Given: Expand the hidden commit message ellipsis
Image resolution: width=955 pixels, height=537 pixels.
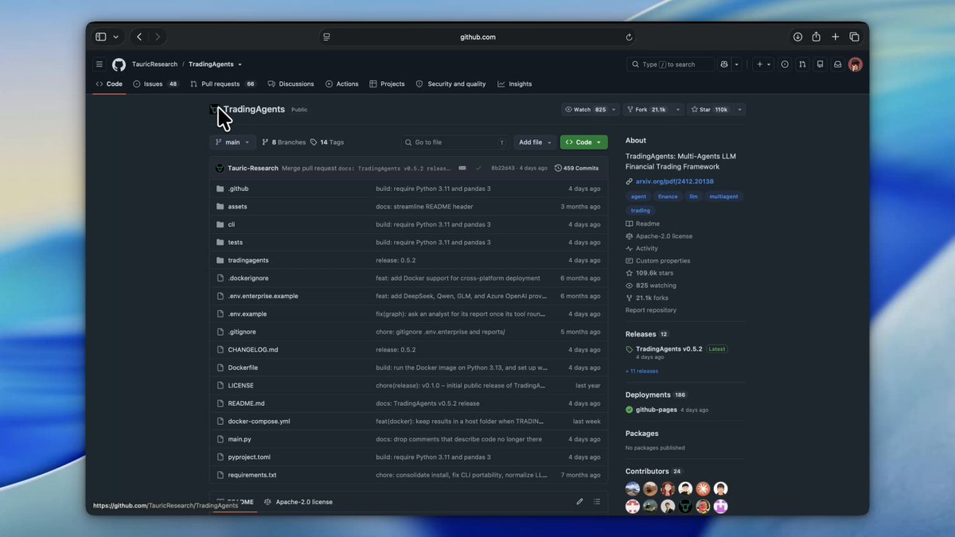Looking at the screenshot, I should click(462, 168).
